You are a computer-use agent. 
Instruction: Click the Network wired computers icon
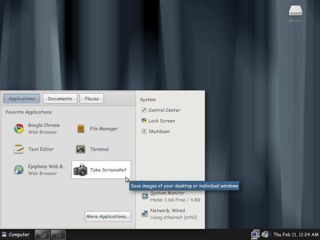pyautogui.click(x=145, y=214)
